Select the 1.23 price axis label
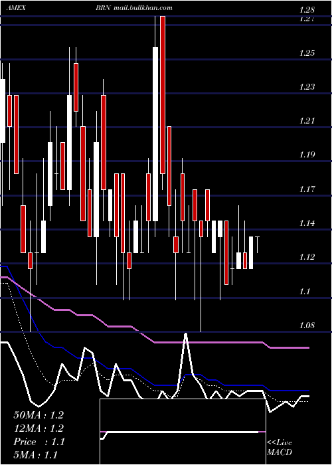Image resolution: width=332 pixels, height=465 pixels. 307,87
